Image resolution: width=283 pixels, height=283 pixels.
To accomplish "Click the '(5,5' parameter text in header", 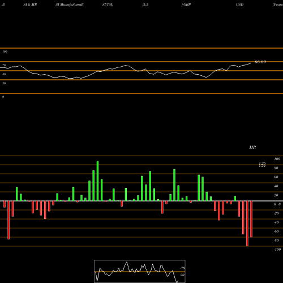I will (145, 5).
